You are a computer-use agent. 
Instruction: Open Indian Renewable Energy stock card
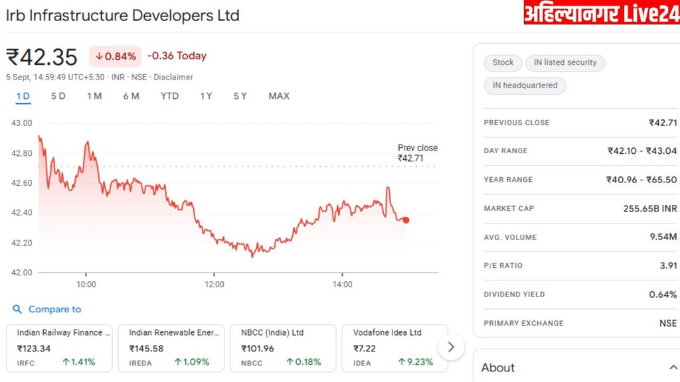(x=171, y=348)
